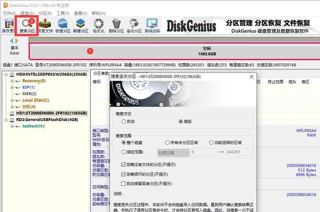Open the 查看(V) menu
320x212 pixels.
[81, 13]
